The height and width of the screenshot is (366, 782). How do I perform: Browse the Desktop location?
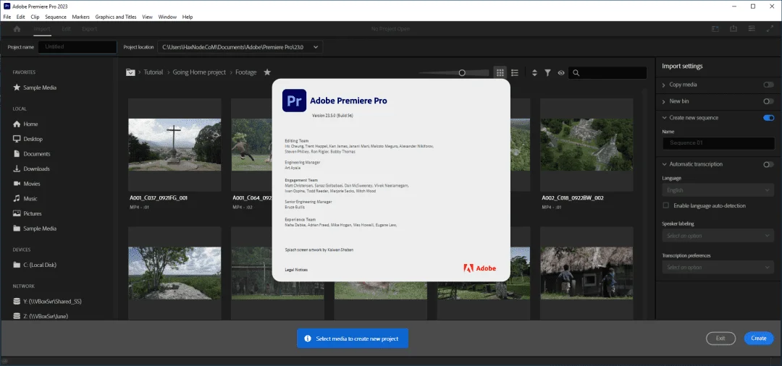click(28, 139)
